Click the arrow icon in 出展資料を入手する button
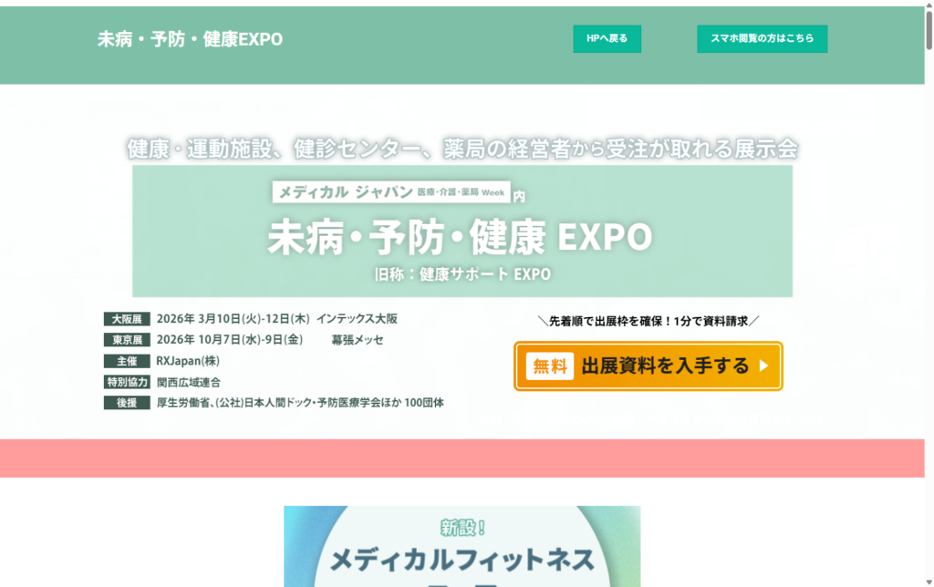Screen dimensions: 934x587 pyautogui.click(x=764, y=366)
